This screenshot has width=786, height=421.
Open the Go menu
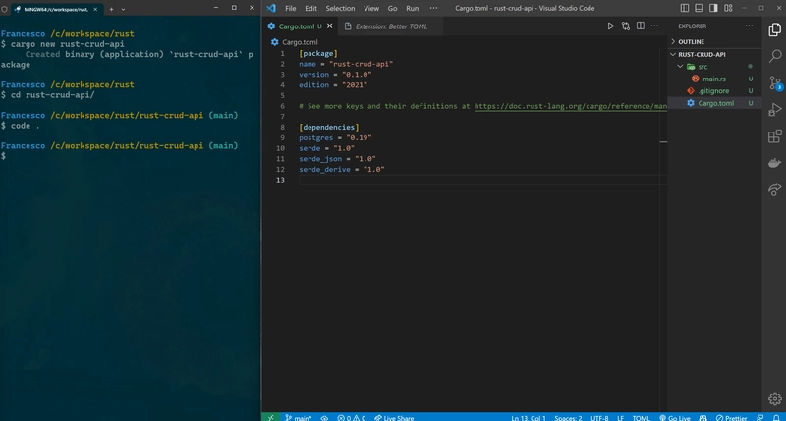click(392, 8)
